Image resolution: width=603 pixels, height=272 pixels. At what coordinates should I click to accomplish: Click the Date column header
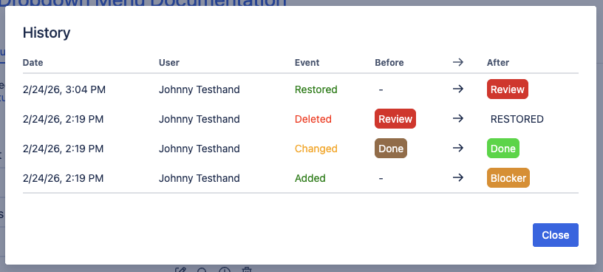[x=33, y=63]
